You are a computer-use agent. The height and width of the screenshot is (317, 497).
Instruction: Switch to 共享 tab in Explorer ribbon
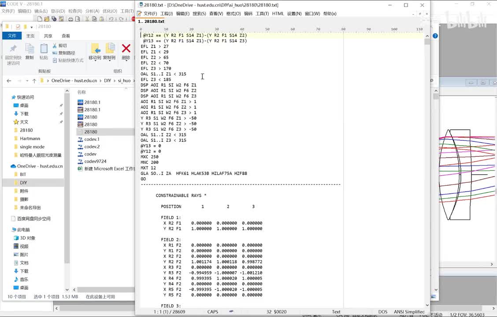[48, 36]
